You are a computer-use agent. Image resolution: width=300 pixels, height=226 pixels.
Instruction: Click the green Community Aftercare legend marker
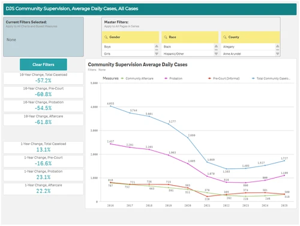point(122,78)
